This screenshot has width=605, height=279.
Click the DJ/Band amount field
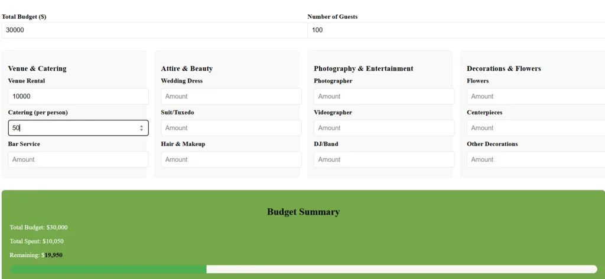pos(384,159)
